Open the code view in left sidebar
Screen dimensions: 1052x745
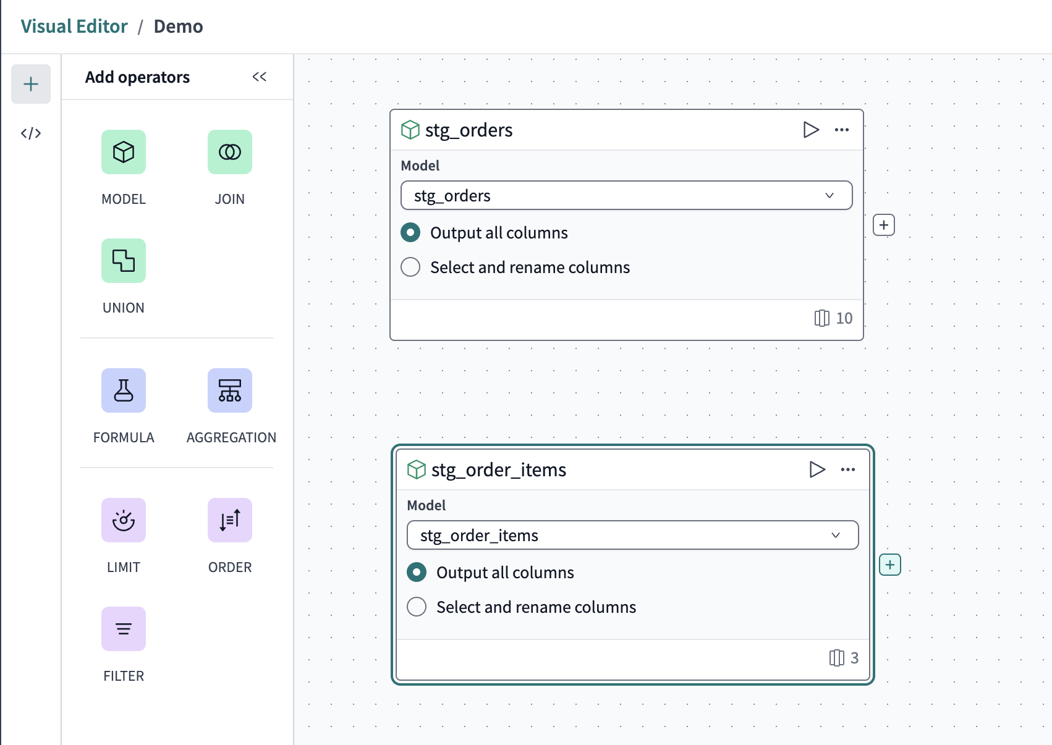tap(30, 132)
